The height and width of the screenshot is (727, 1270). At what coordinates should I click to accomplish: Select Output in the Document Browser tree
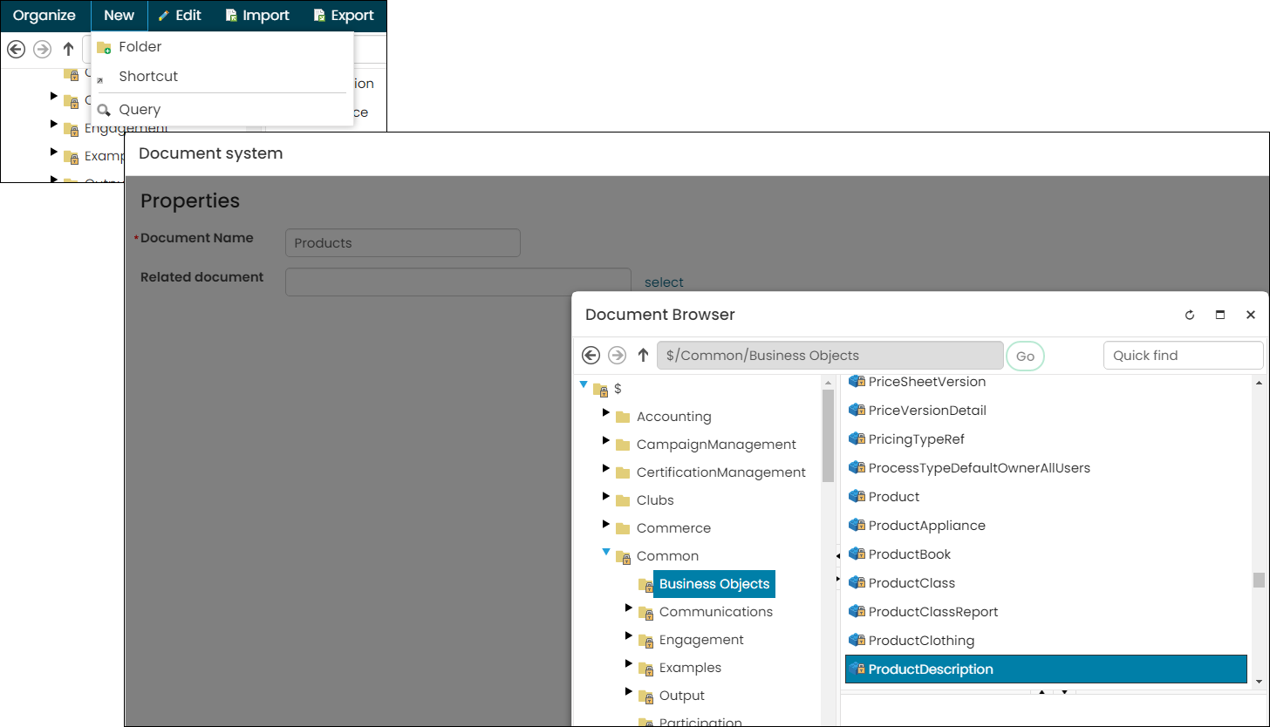pyautogui.click(x=682, y=696)
